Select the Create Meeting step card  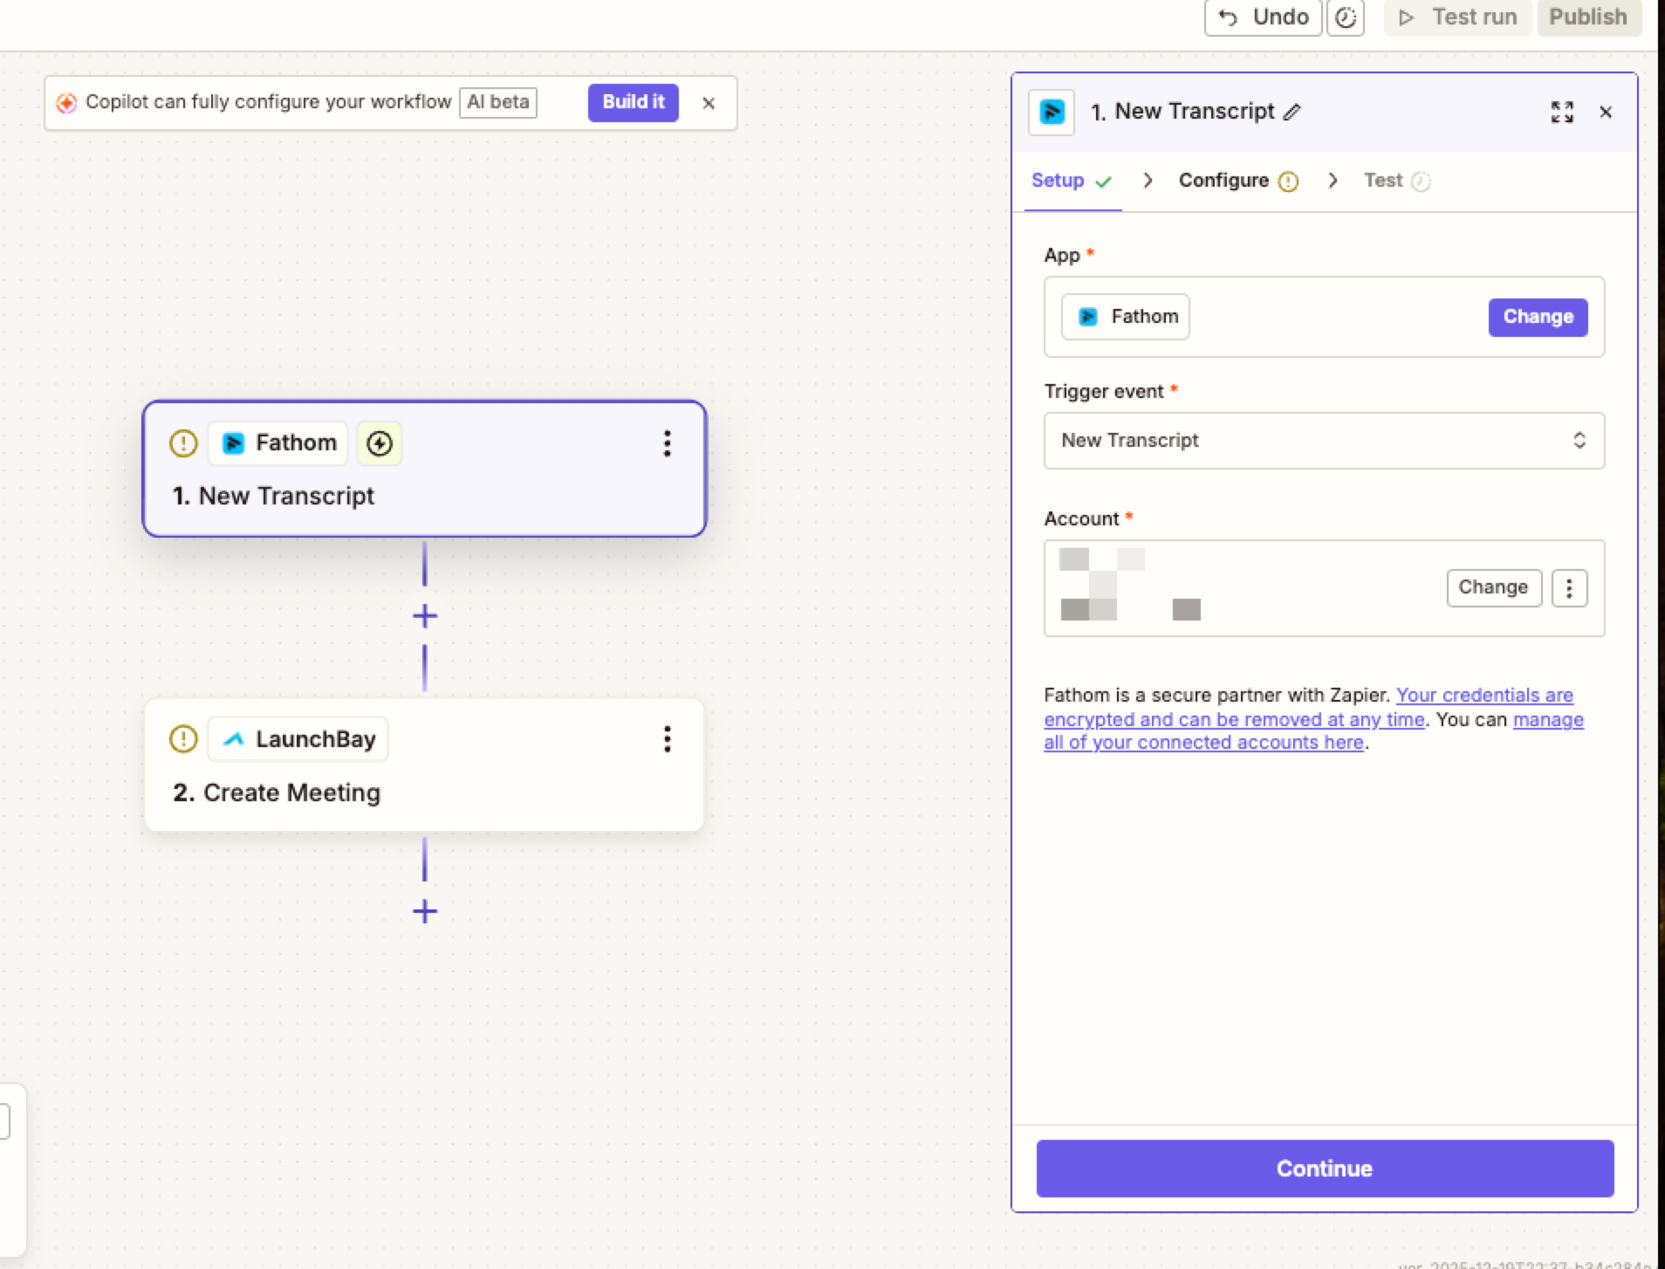pos(425,765)
